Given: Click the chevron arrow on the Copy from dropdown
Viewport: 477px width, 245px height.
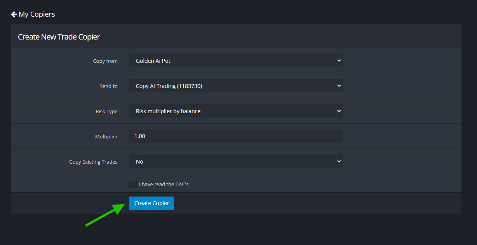Looking at the screenshot, I should tap(339, 60).
